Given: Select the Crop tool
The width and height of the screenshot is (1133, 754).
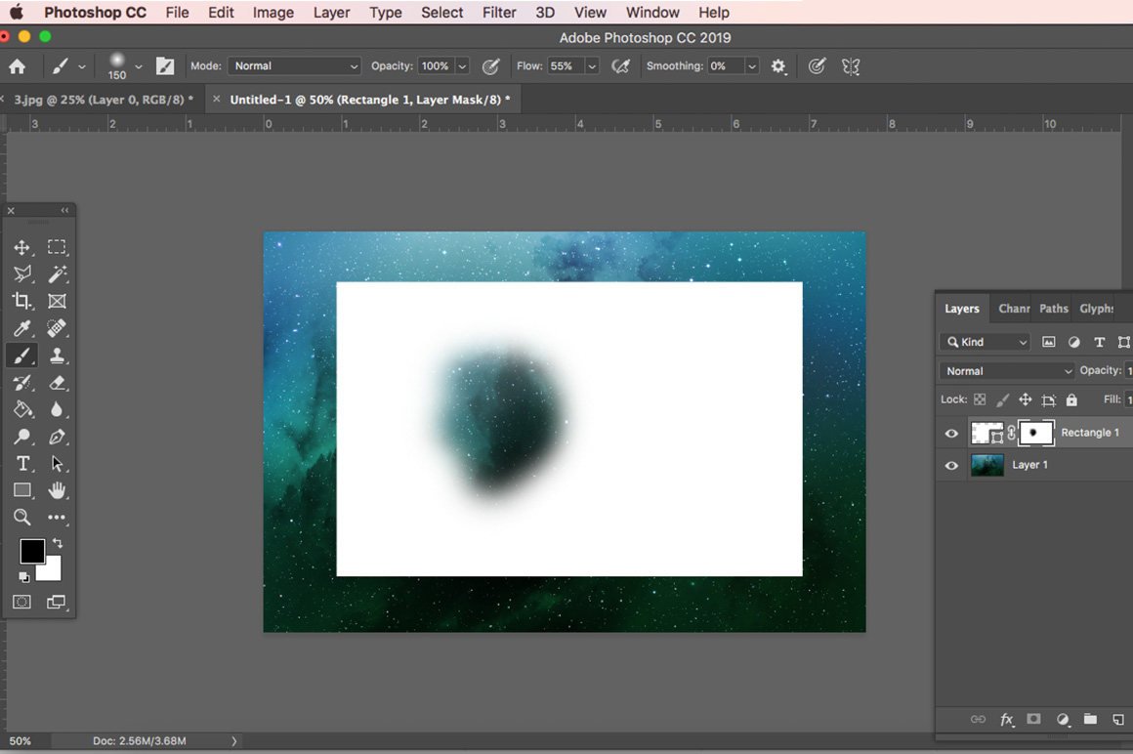Looking at the screenshot, I should tap(21, 301).
